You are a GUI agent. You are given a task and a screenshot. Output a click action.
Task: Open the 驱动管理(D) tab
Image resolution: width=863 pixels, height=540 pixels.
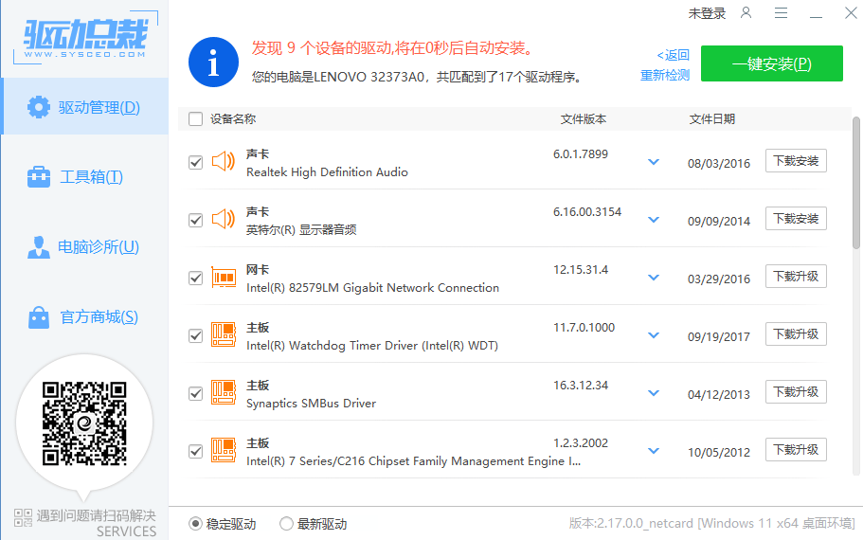[x=84, y=106]
